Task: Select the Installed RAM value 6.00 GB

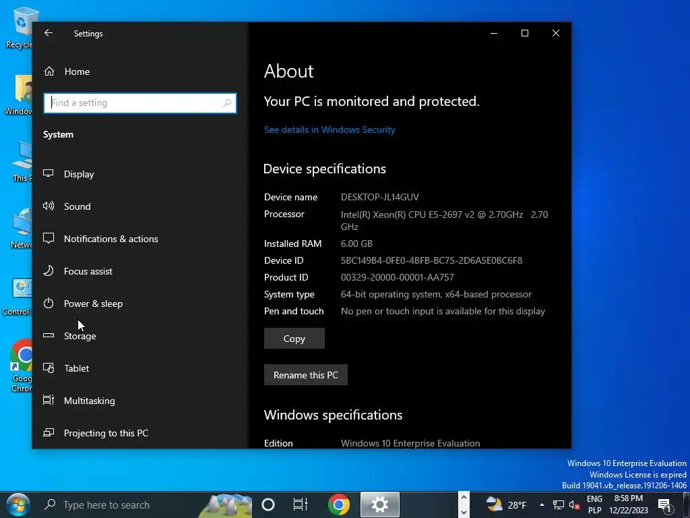Action: pos(356,243)
